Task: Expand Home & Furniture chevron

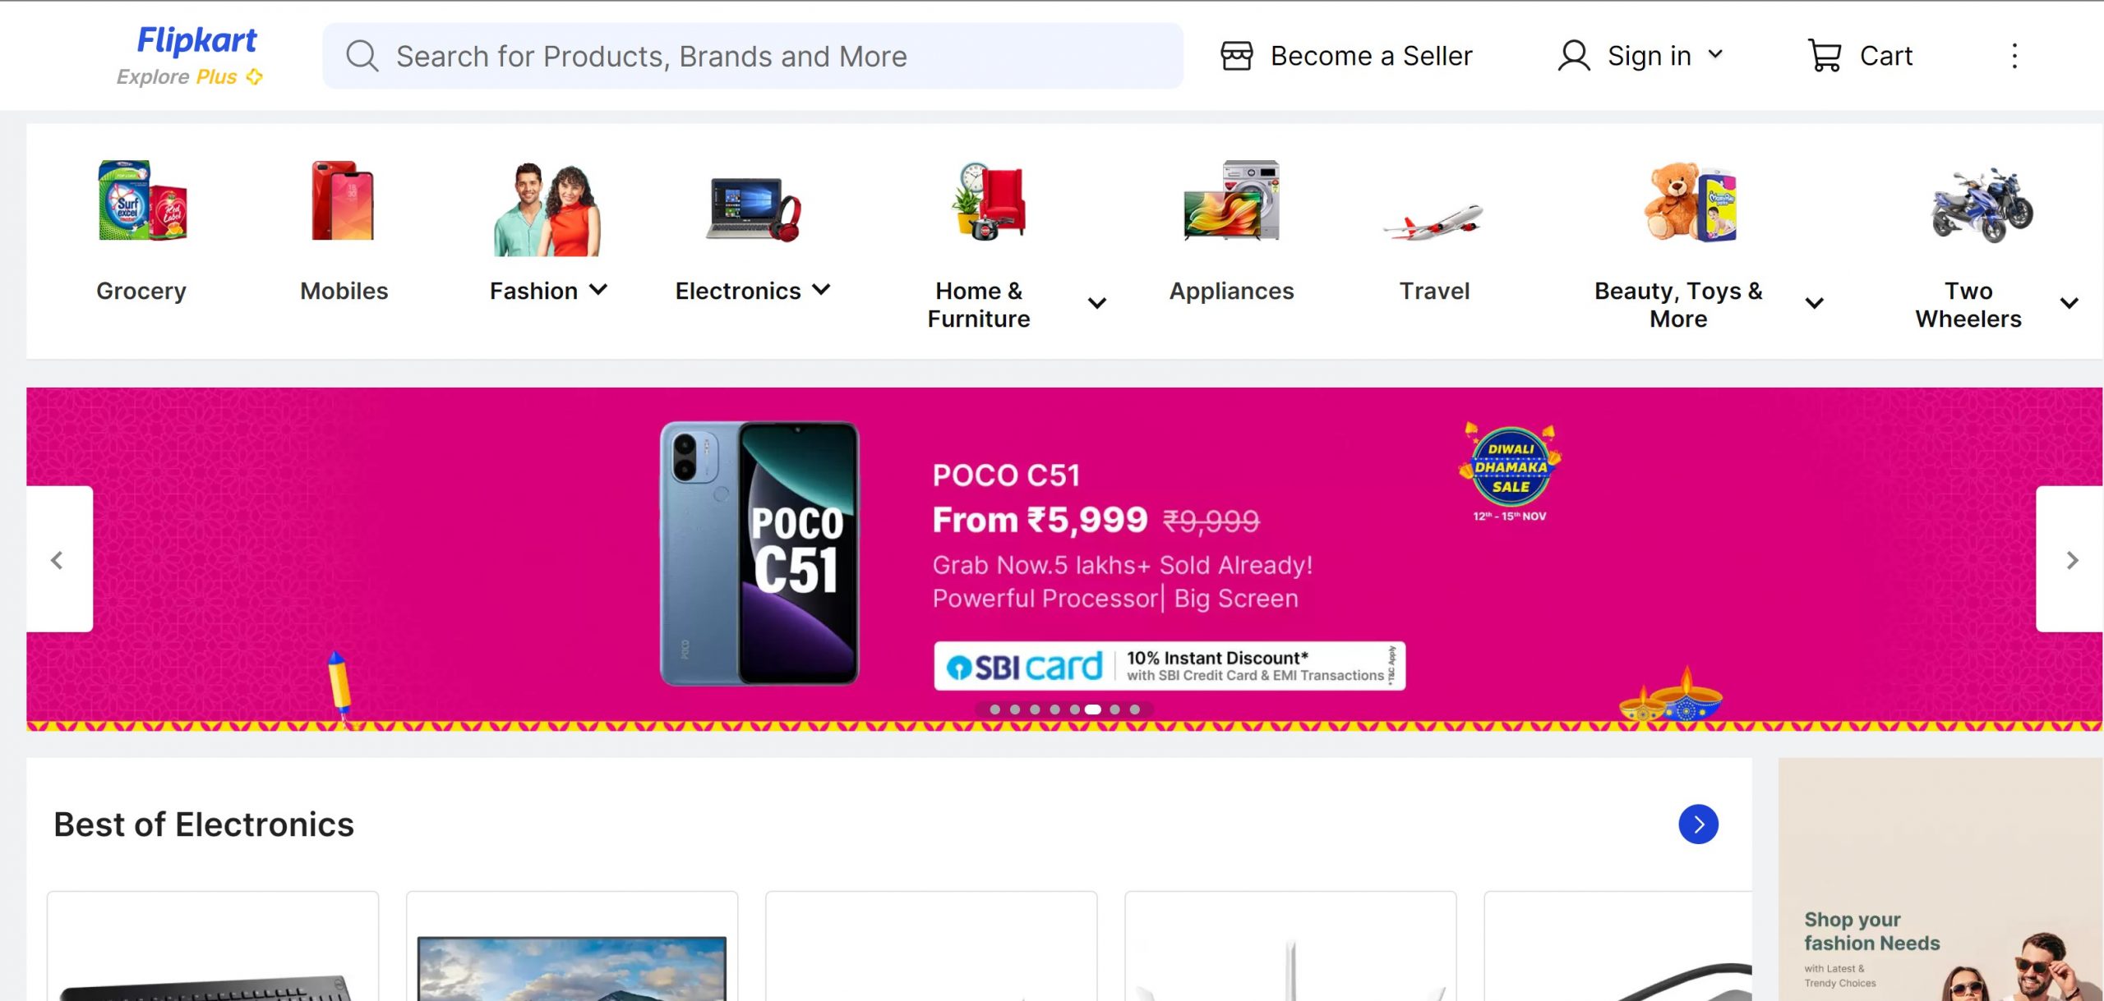Action: pyautogui.click(x=1096, y=304)
